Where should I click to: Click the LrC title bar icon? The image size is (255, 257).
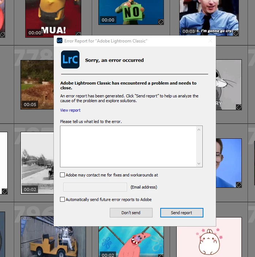60,41
